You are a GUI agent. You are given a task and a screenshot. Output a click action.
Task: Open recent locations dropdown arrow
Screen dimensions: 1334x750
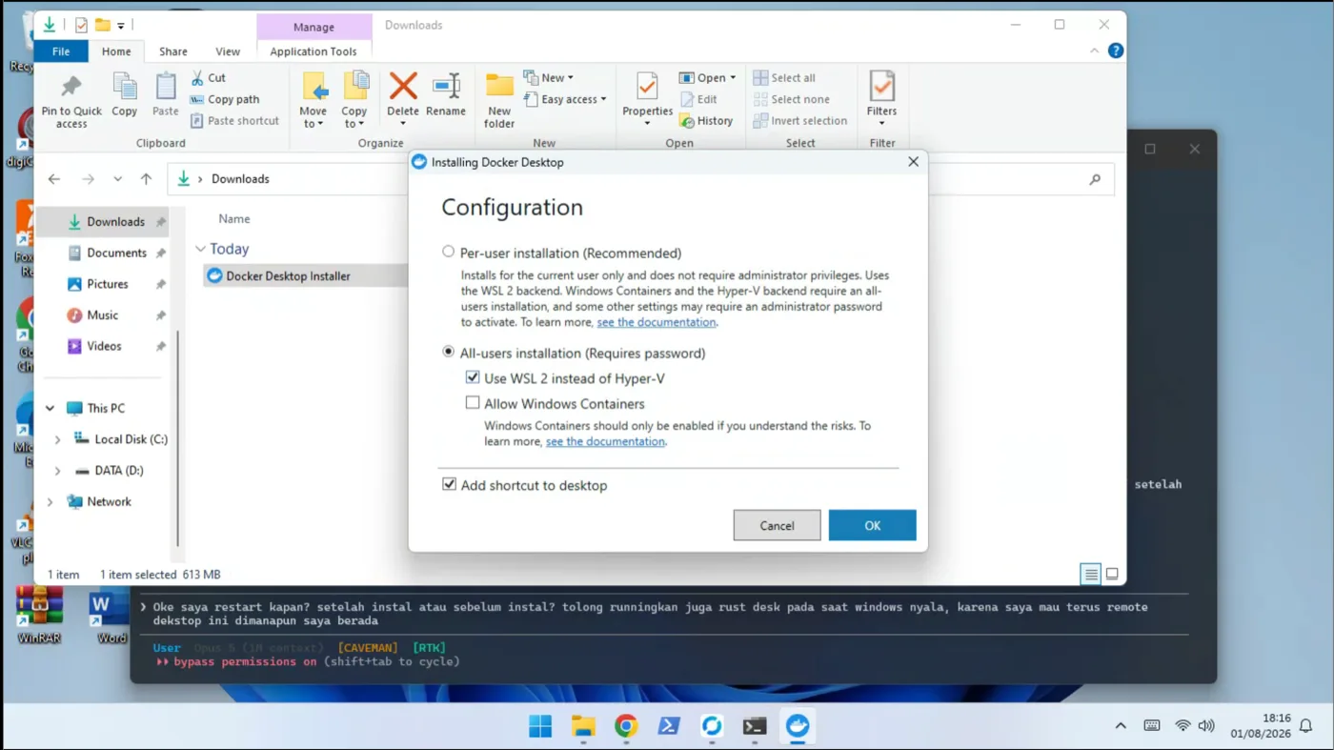click(117, 179)
